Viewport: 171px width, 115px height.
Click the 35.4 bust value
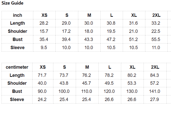(44, 39)
